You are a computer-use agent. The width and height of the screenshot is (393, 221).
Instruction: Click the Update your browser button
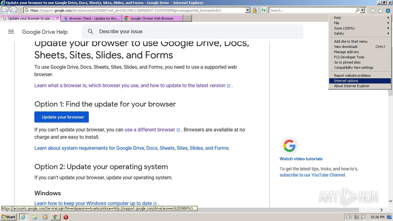click(61, 117)
